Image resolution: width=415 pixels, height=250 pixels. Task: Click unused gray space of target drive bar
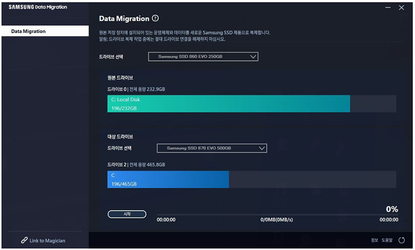(x=312, y=180)
